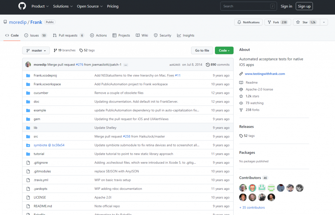
Task: Open the Open Source dropdown menu
Action: pyautogui.click(x=90, y=6)
